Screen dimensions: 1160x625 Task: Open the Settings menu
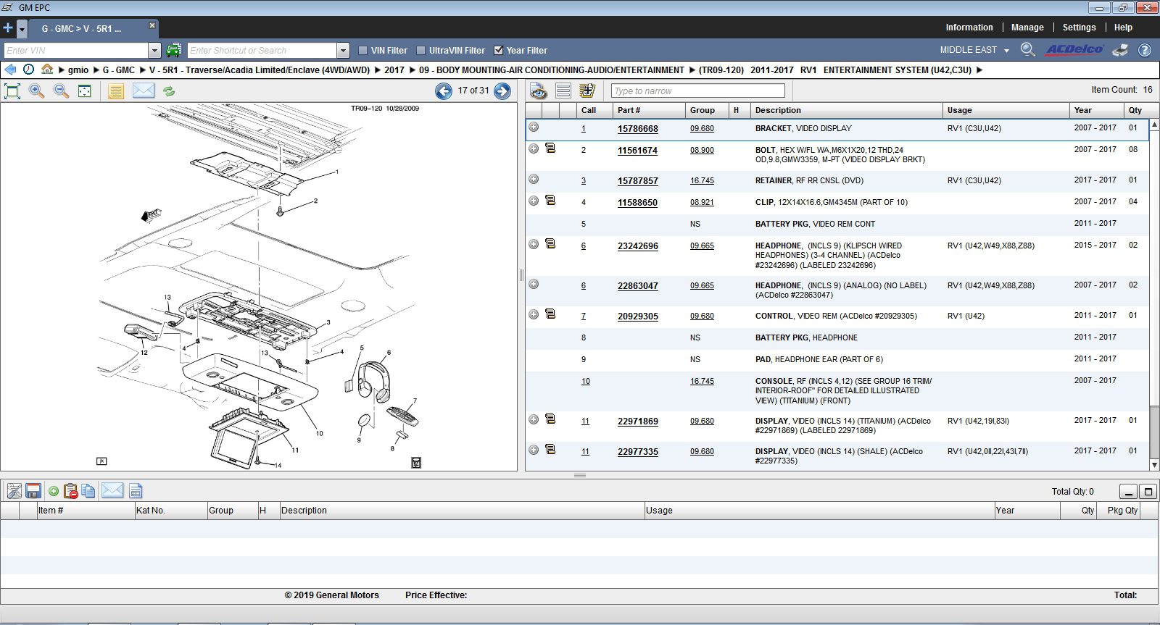coord(1079,28)
